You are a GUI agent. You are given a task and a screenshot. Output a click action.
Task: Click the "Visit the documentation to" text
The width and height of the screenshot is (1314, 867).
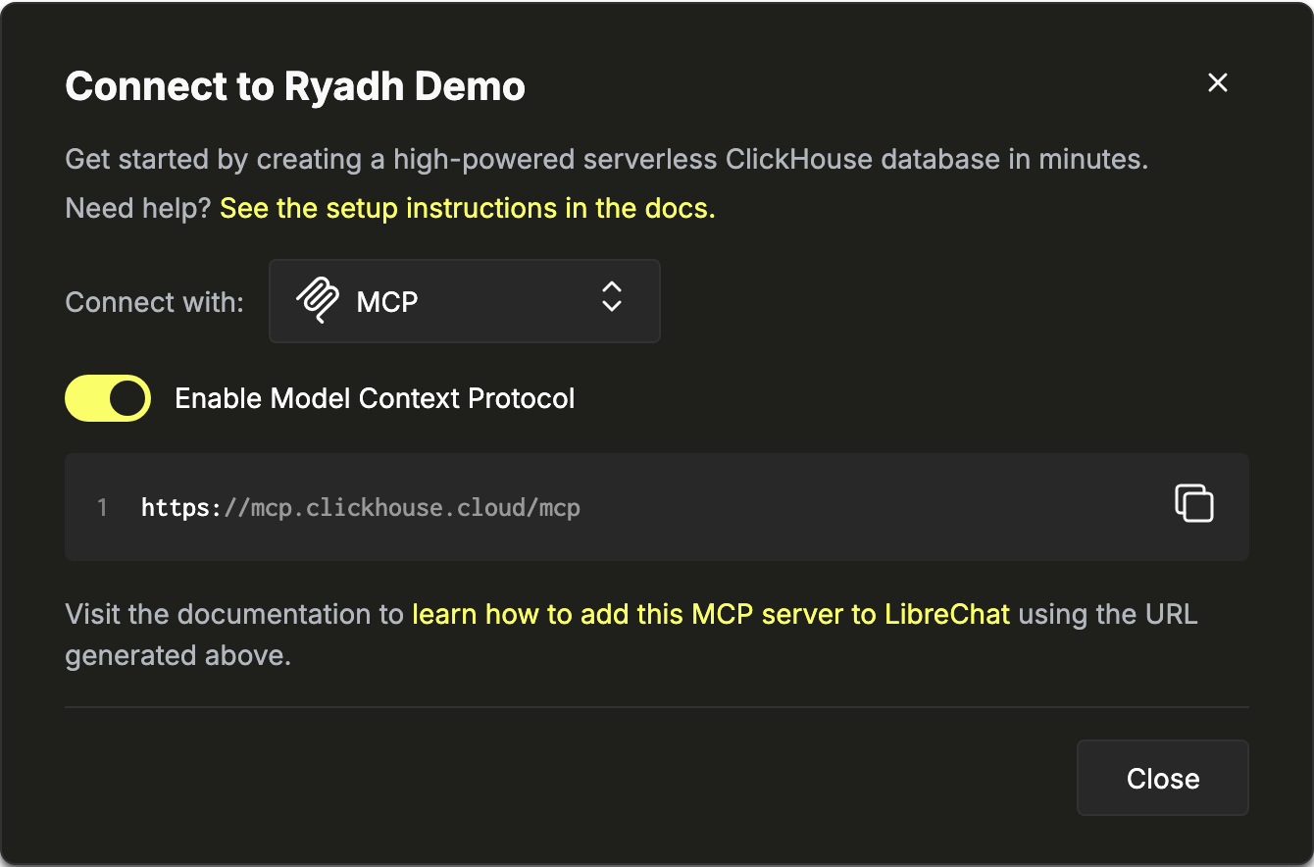(234, 615)
